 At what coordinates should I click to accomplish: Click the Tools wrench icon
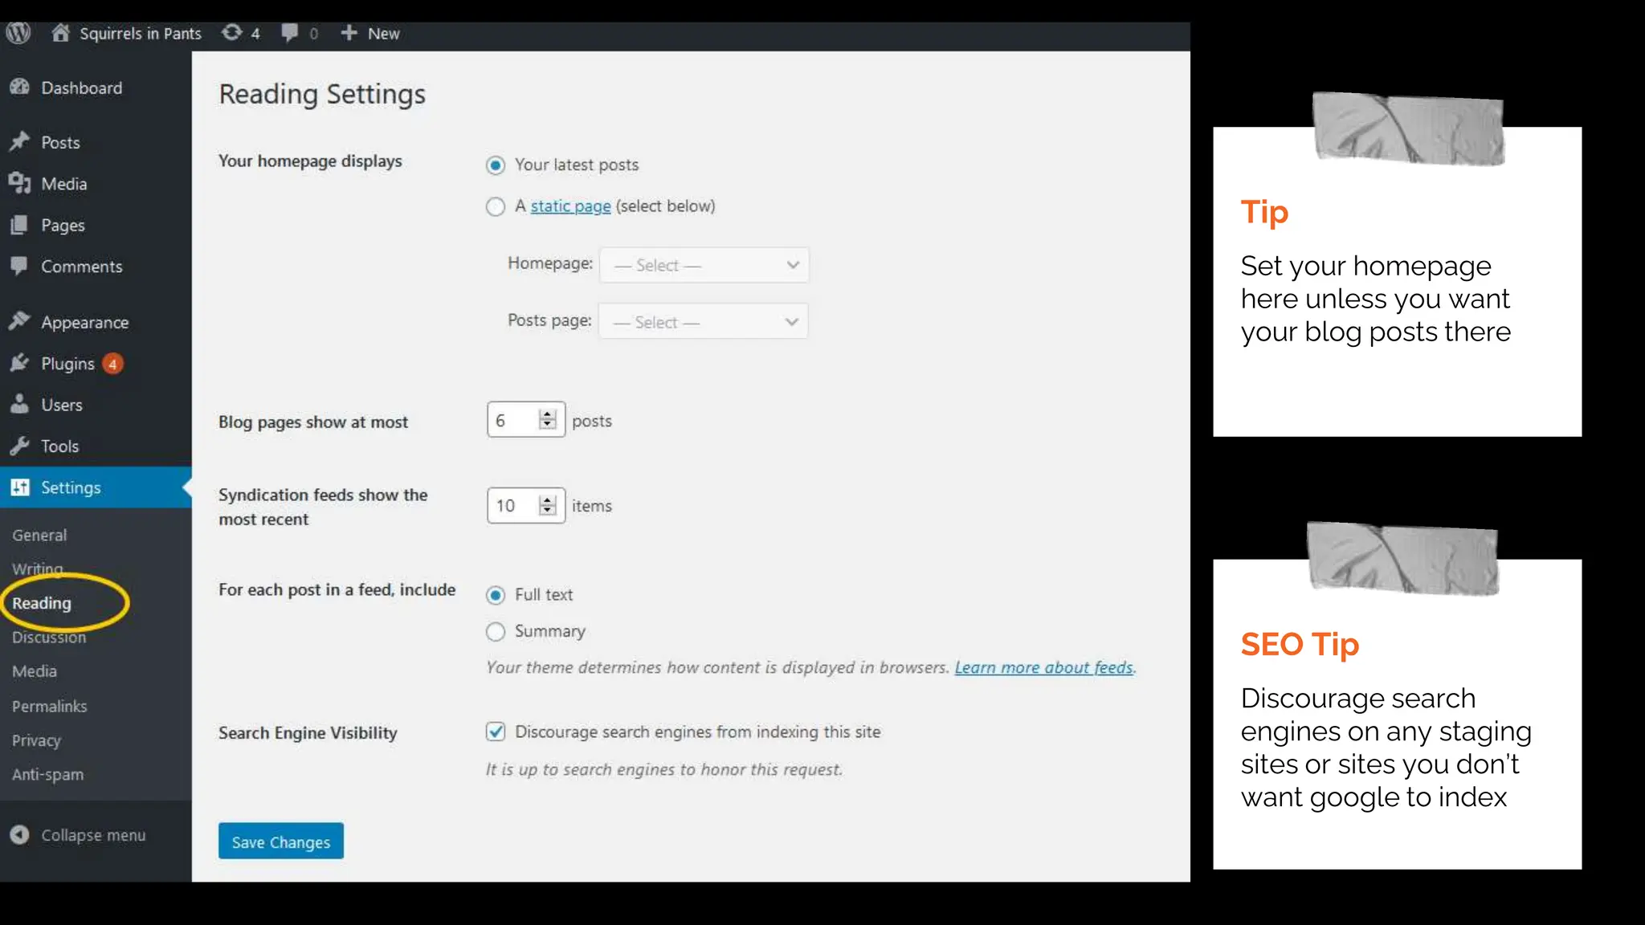19,446
